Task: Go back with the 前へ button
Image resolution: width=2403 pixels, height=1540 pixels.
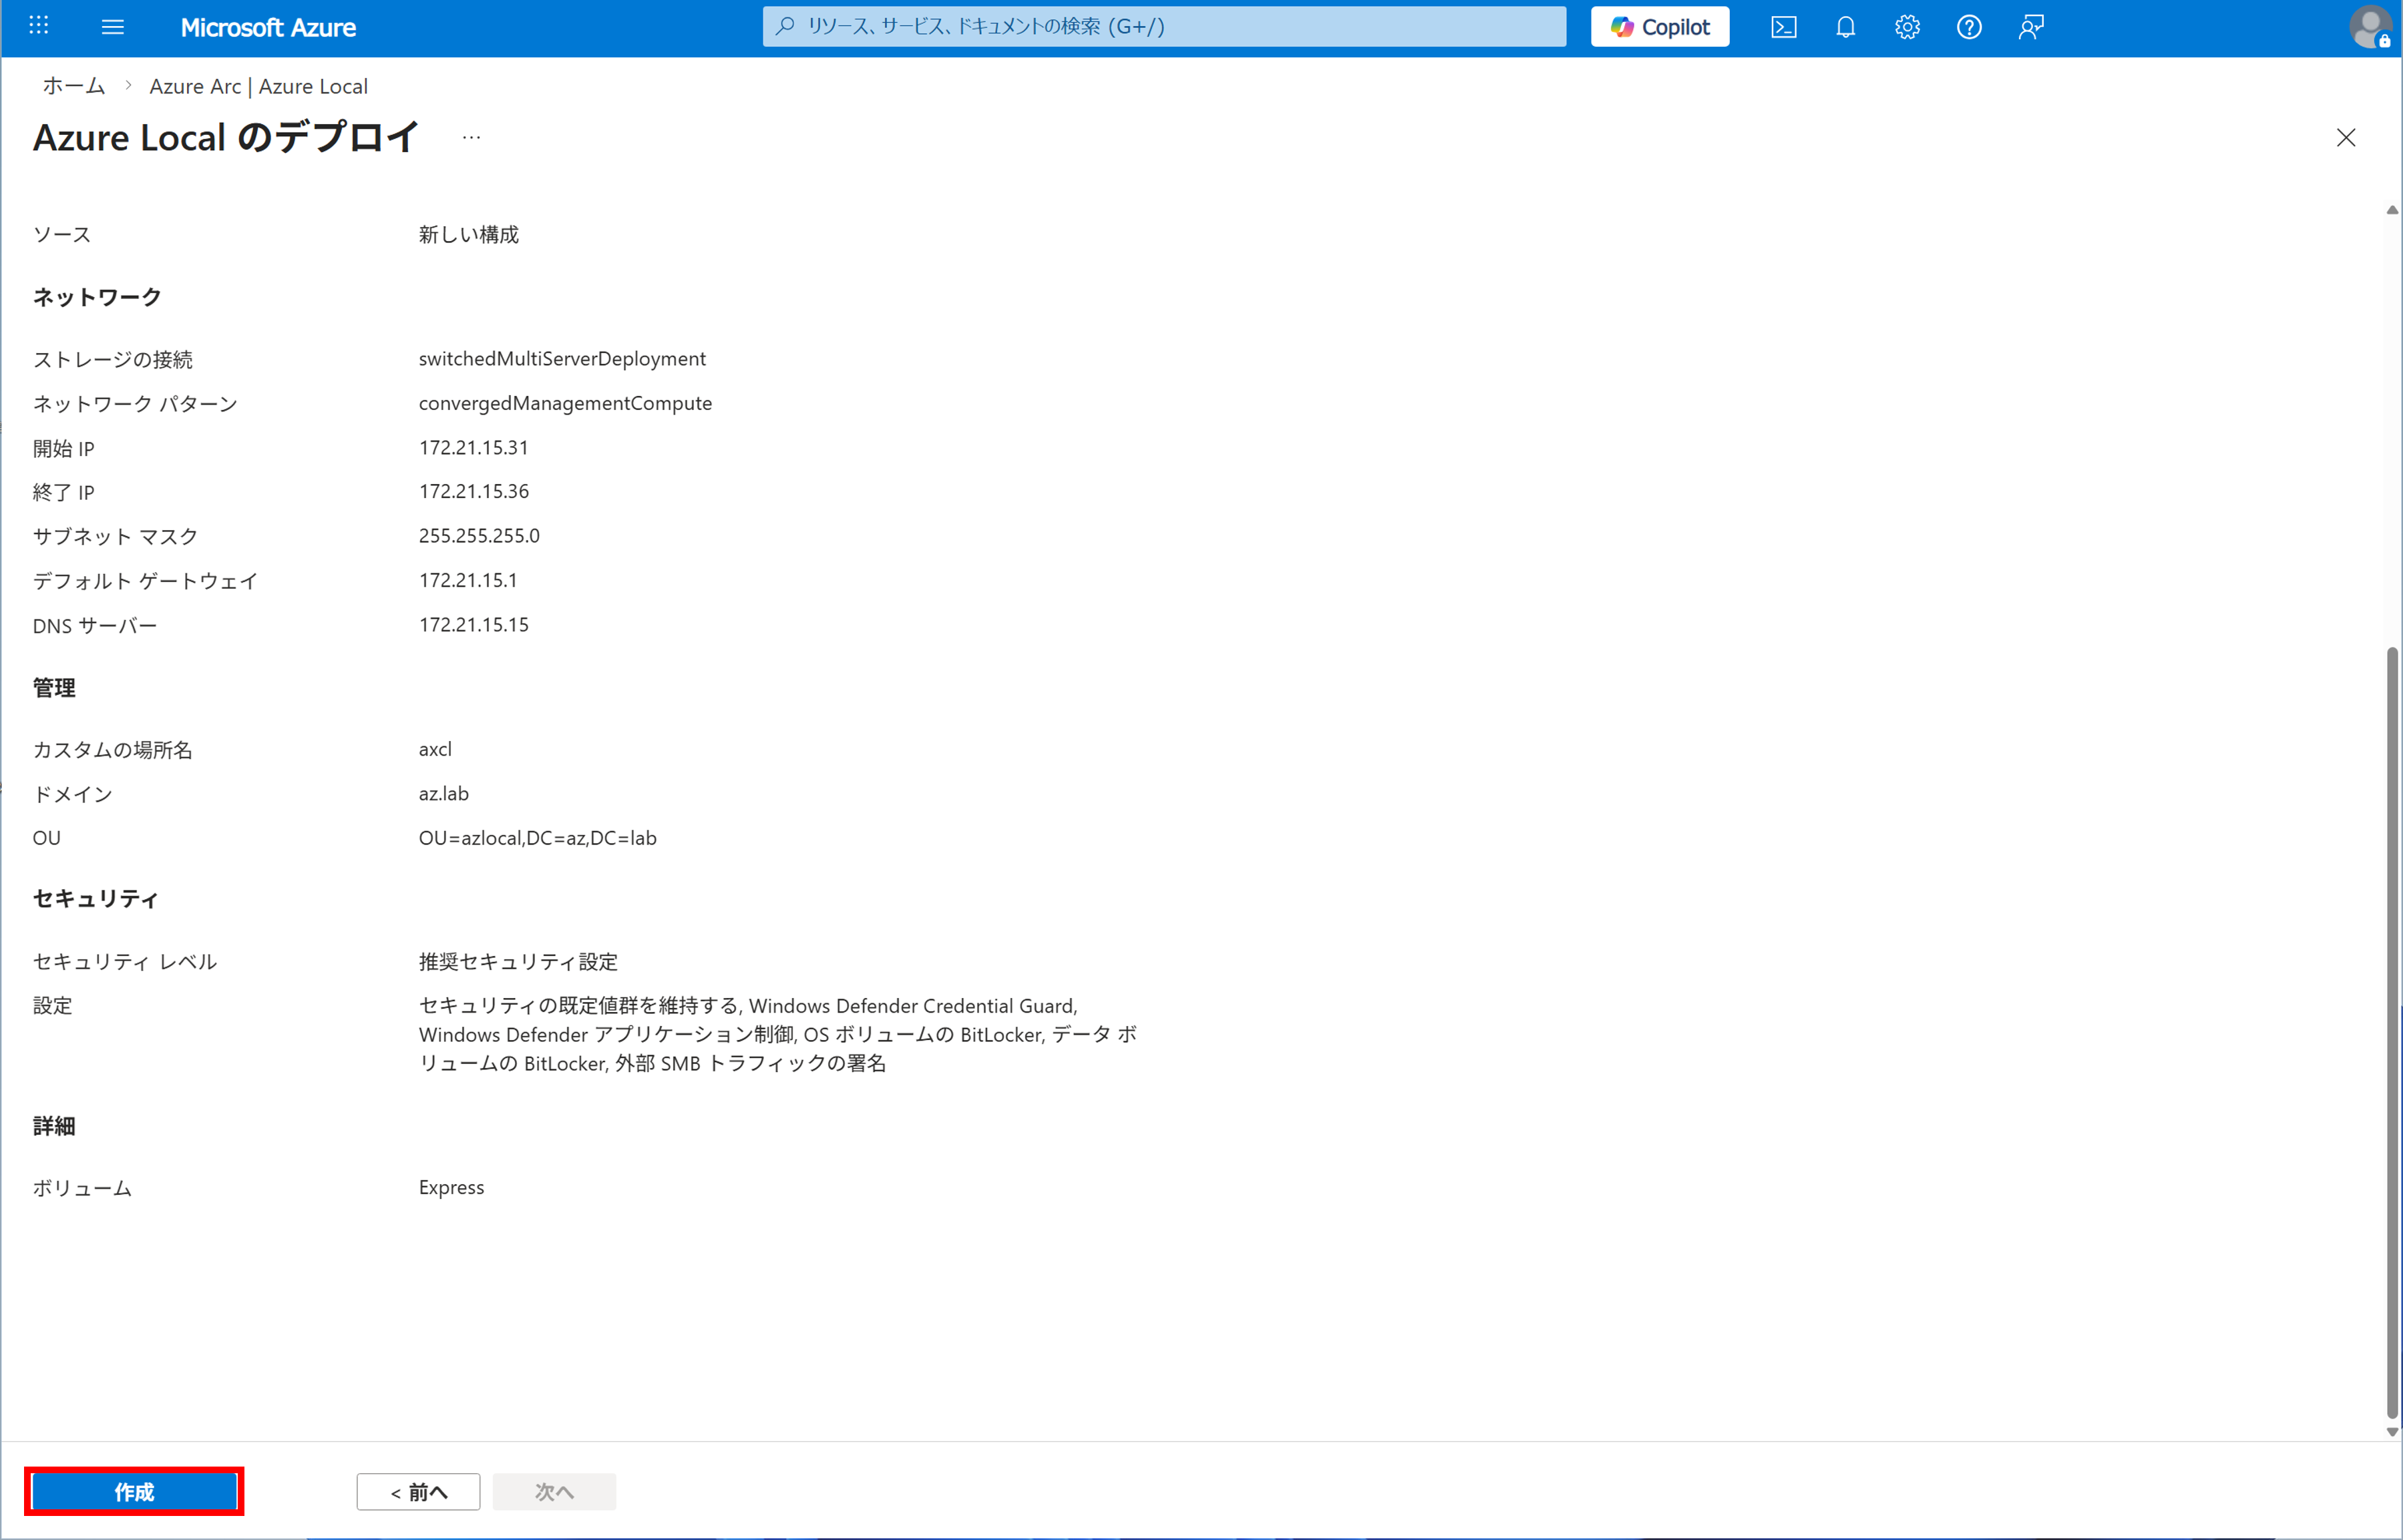Action: coord(418,1491)
